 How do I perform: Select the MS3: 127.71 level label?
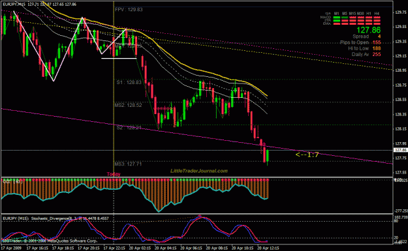(128, 164)
